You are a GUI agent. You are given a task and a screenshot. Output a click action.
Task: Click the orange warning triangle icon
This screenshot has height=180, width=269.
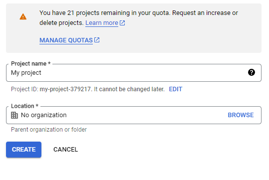coord(23,16)
